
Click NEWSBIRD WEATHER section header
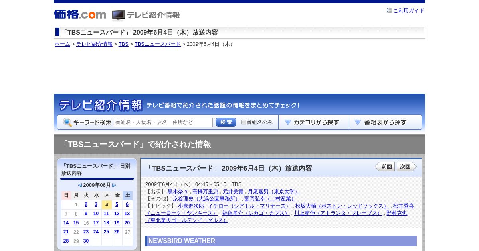pos(281,241)
